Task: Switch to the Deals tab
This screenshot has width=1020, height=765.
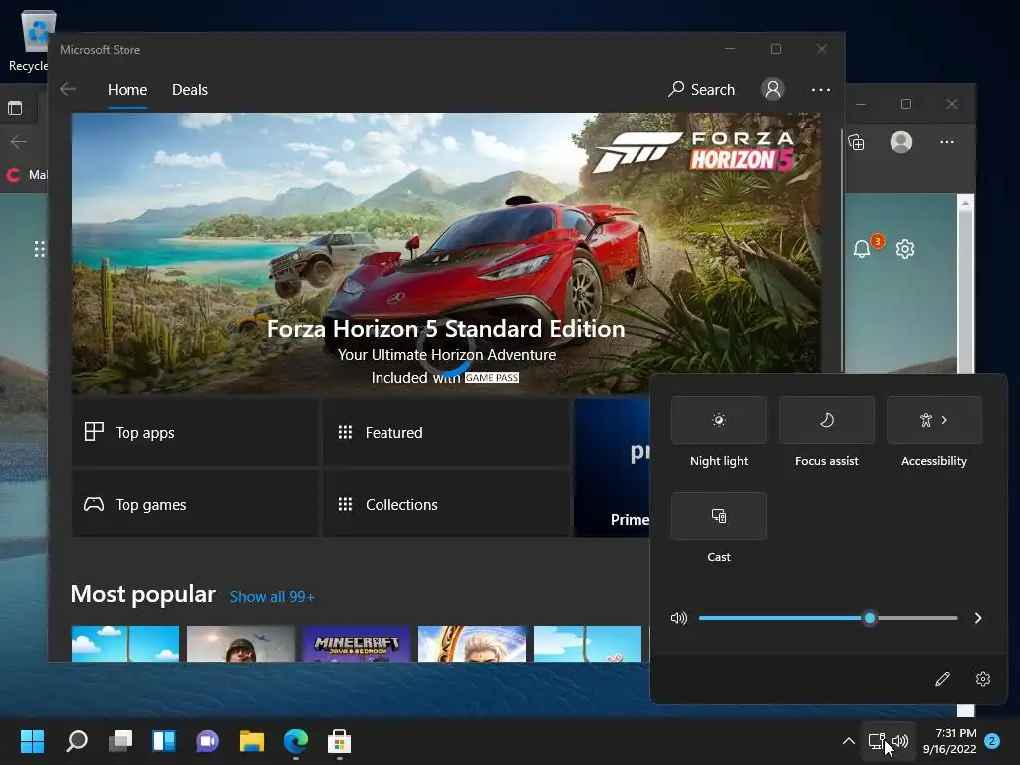Action: 190,89
